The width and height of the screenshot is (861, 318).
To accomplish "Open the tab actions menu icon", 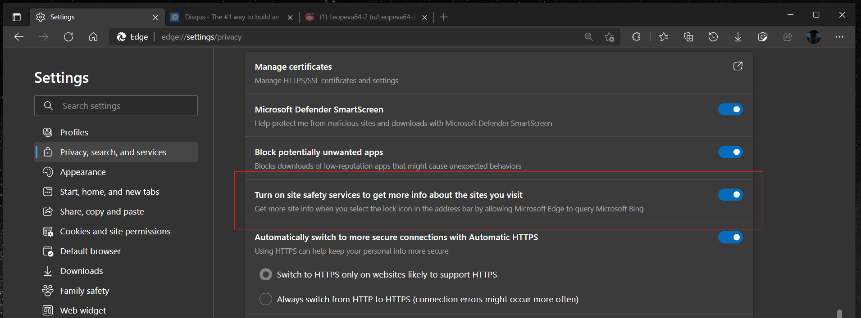I will click(17, 17).
